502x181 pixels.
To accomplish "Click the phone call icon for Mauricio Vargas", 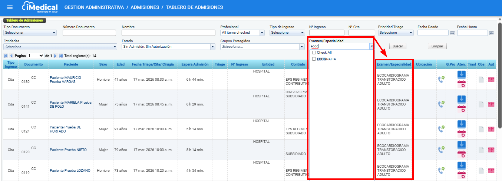I will pyautogui.click(x=441, y=79).
